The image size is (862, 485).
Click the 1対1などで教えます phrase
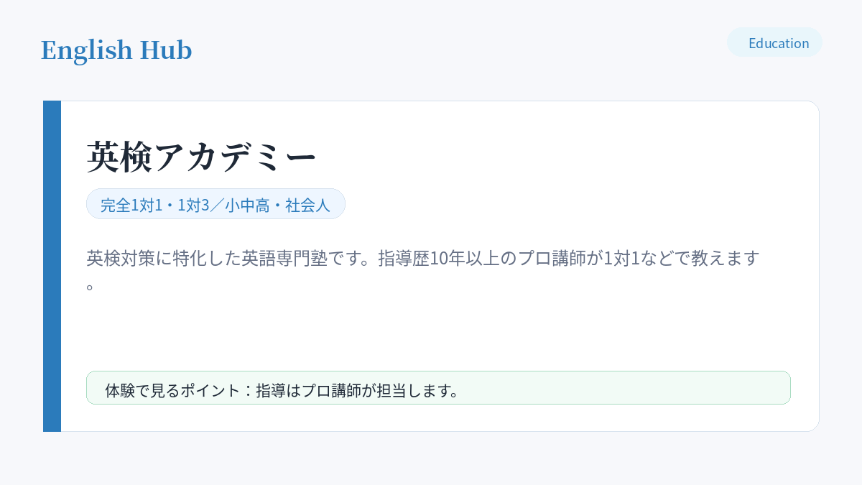(682, 258)
